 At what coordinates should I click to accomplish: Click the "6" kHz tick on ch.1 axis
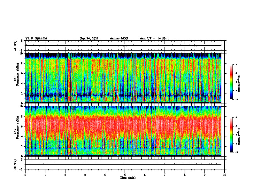22,73
